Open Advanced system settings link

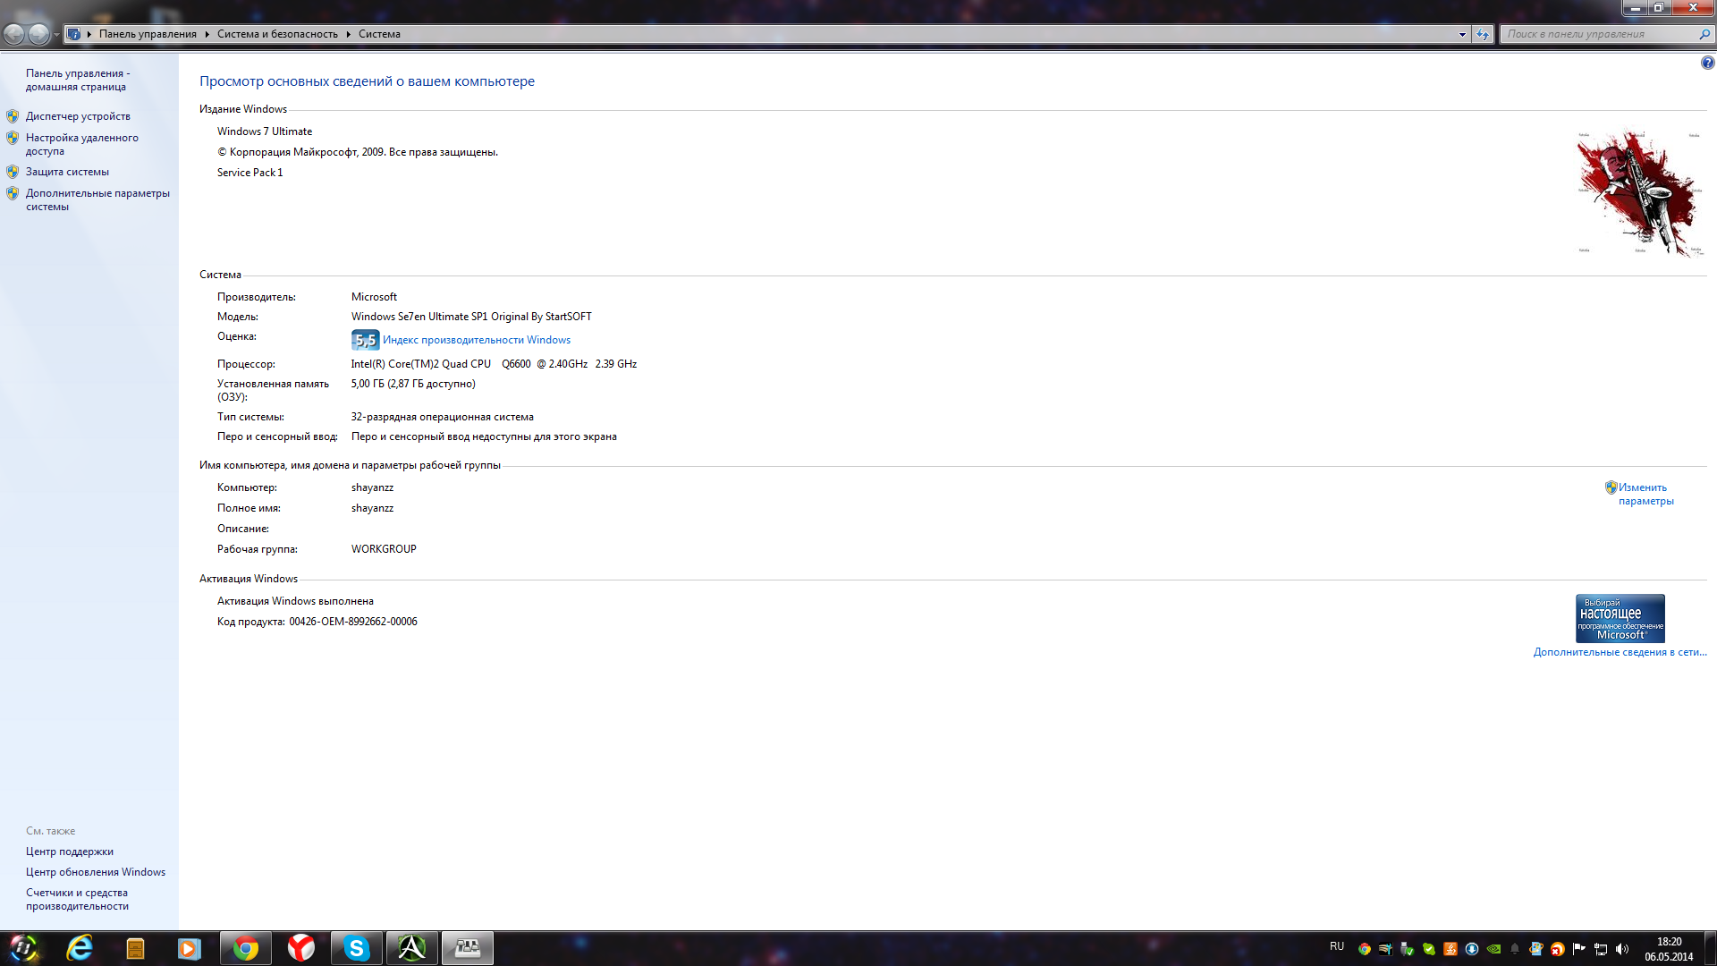[97, 199]
